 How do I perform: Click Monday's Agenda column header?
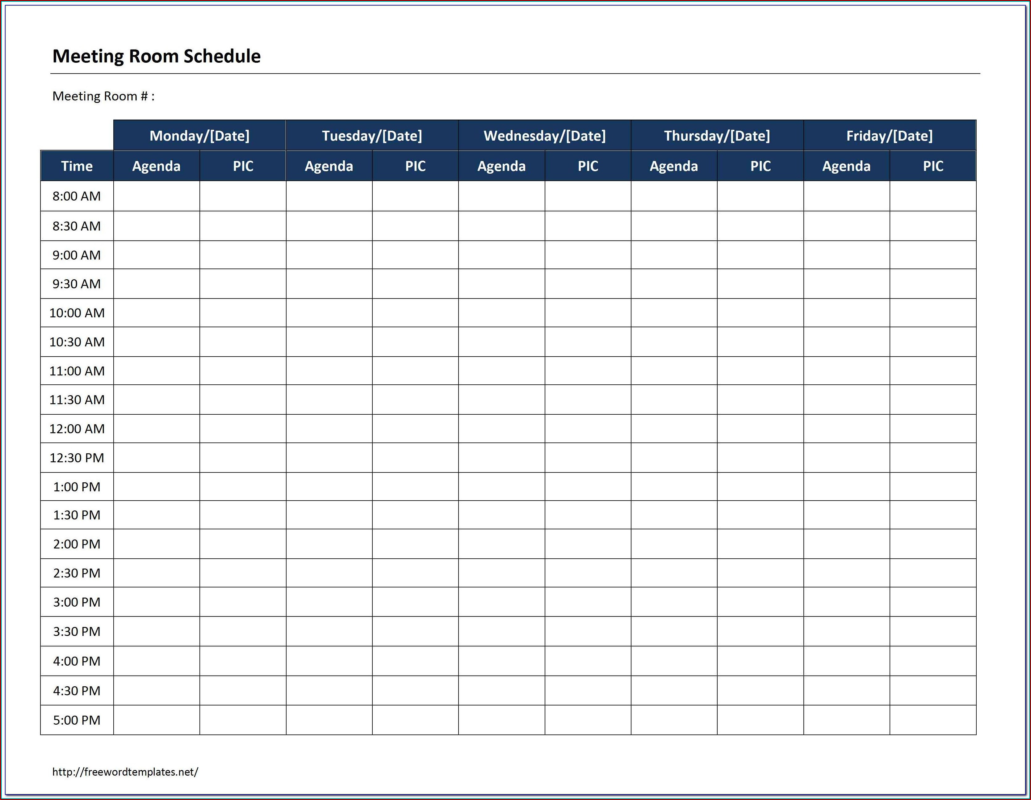pyautogui.click(x=156, y=166)
